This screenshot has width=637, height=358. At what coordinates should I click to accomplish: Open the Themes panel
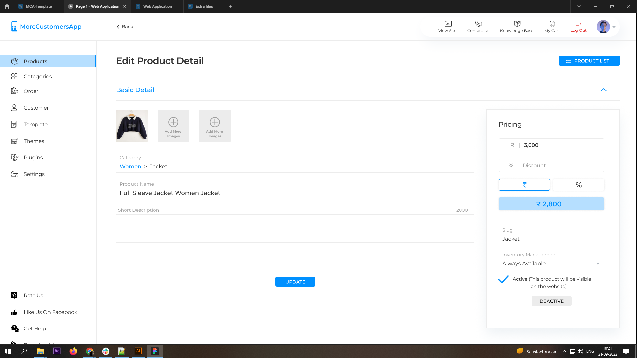pyautogui.click(x=34, y=141)
